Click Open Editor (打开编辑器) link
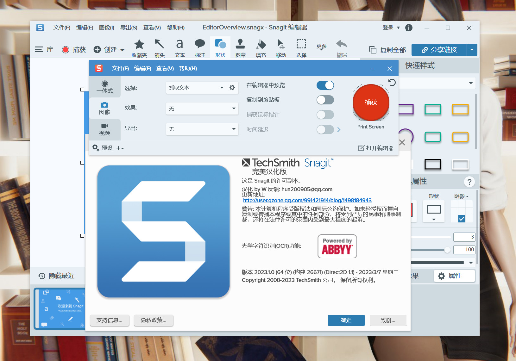 click(376, 148)
